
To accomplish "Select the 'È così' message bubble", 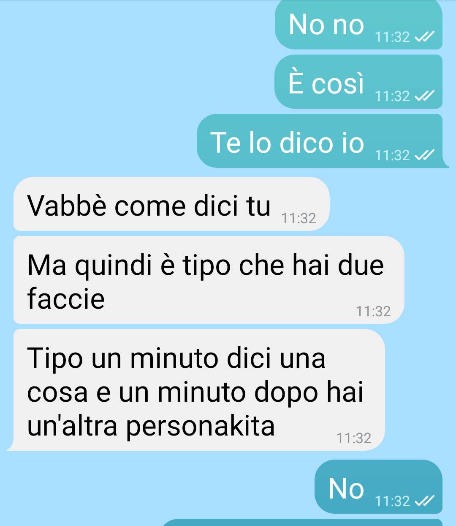I will [358, 82].
